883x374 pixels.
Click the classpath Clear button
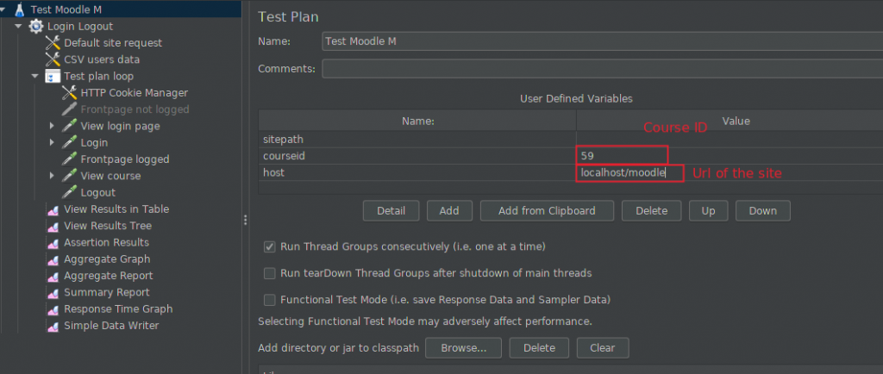click(603, 347)
